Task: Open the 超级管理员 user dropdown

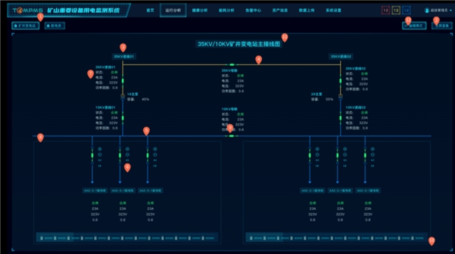Action: (x=438, y=10)
